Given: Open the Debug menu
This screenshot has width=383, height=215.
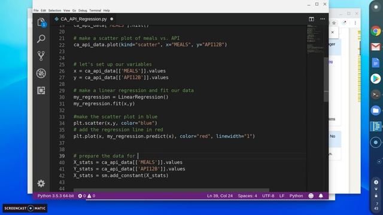Looking at the screenshot, I should (x=83, y=11).
